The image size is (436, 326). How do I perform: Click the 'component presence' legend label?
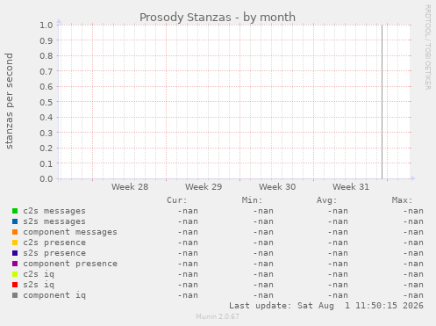click(70, 264)
